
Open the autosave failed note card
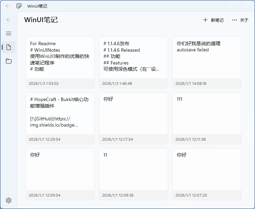207,58
